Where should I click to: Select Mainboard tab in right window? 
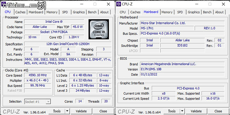151,12
